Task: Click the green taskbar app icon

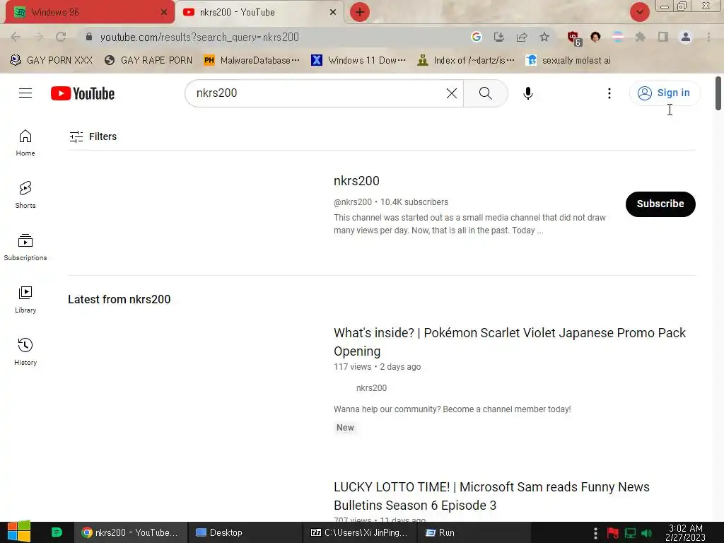Action: 57,533
